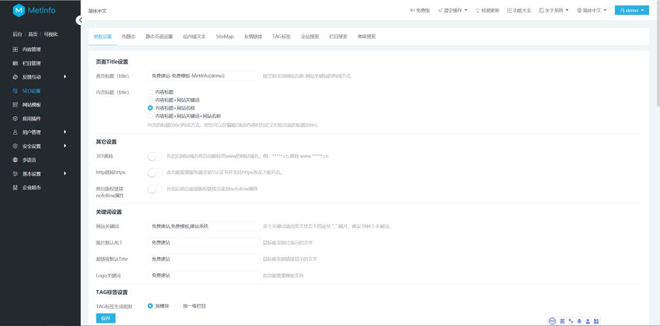Toggle the 前台版权链接 nofollow switch
Viewport: 660px width, 326px height.
coord(155,189)
